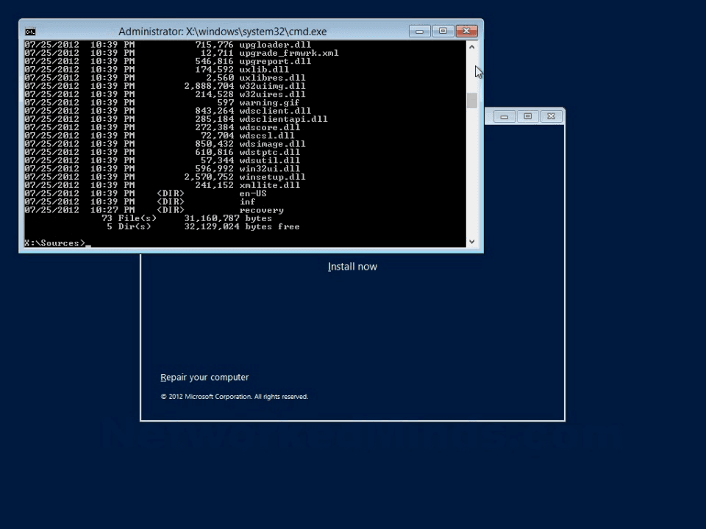Image resolution: width=706 pixels, height=529 pixels.
Task: Click the console scrollbar up arrow
Action: click(472, 47)
